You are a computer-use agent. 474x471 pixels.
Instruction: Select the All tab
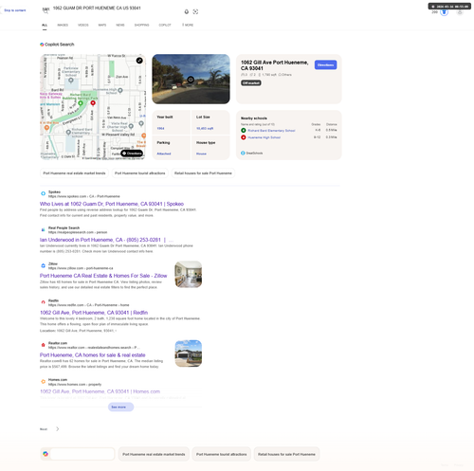45,25
